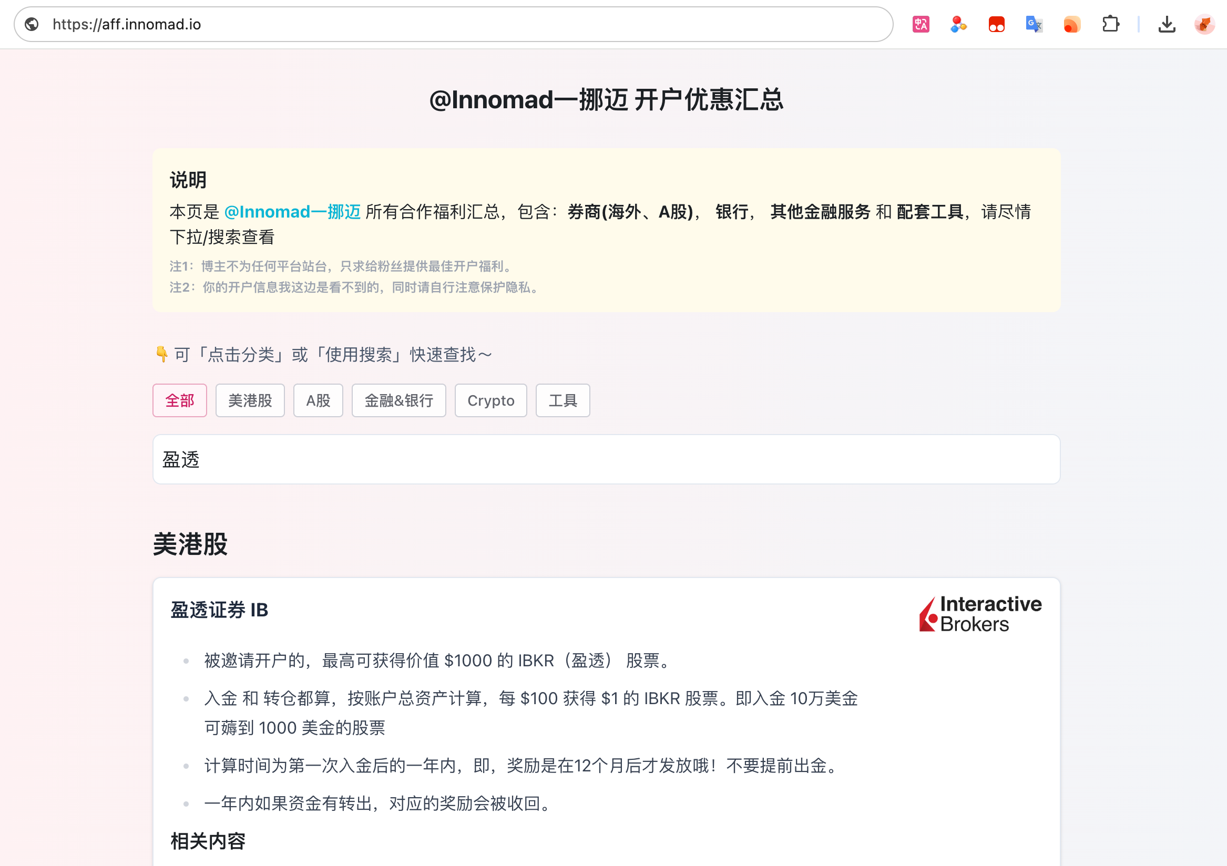
Task: Open the extensions puzzle-piece menu
Action: (x=1110, y=24)
